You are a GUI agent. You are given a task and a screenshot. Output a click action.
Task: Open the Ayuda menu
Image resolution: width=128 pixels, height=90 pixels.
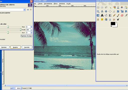pos(68,4)
